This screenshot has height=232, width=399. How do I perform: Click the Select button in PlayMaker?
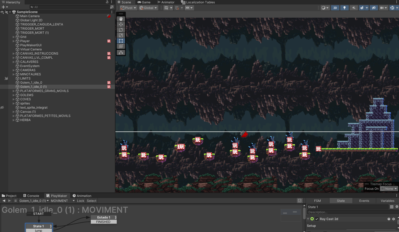[92, 201]
